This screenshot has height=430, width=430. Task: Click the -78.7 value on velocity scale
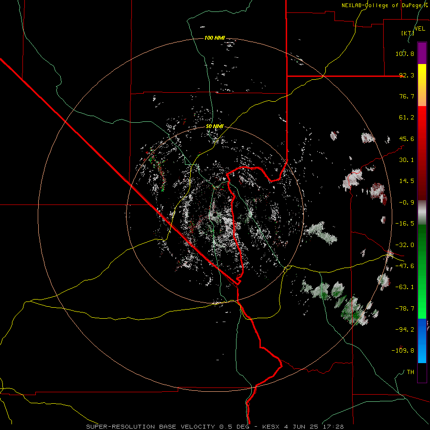[405, 309]
